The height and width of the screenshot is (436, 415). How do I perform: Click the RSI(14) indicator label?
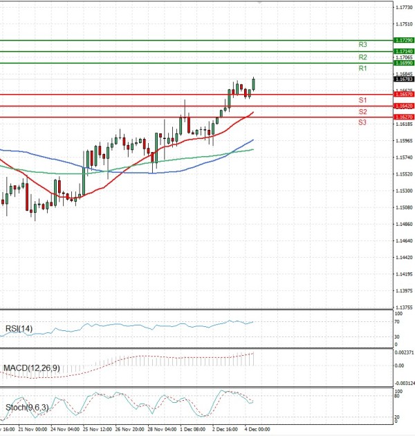[x=17, y=328]
